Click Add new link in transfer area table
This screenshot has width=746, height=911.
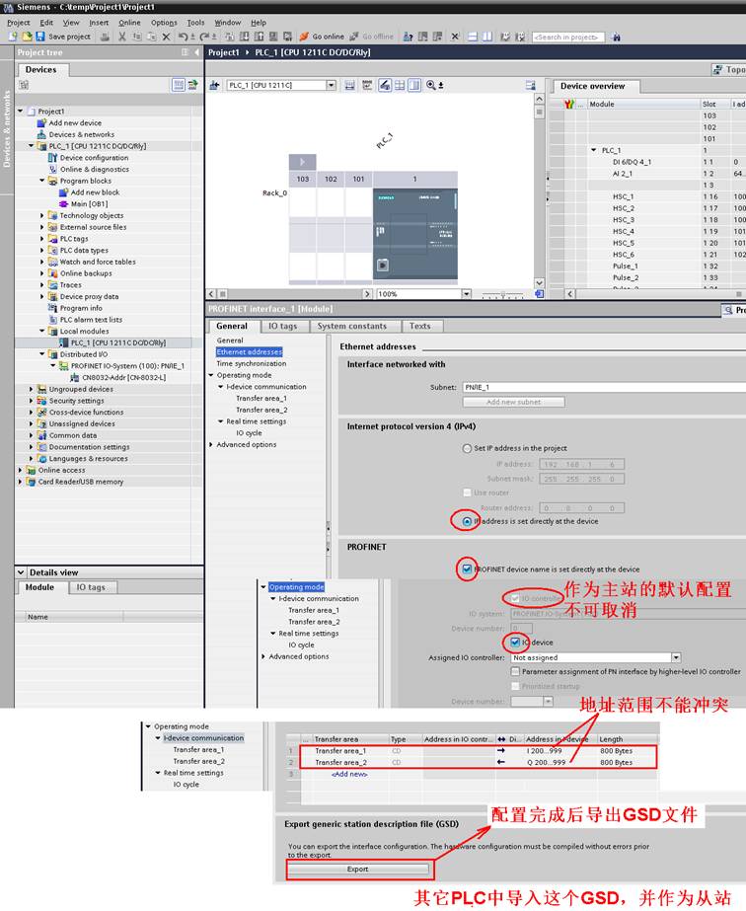351,775
